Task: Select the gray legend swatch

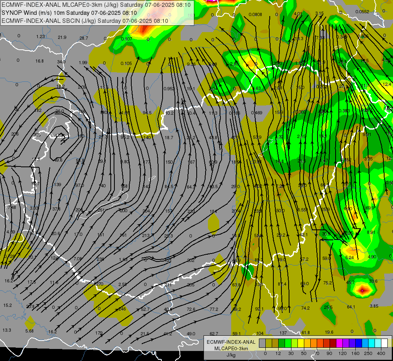Action: (262, 343)
